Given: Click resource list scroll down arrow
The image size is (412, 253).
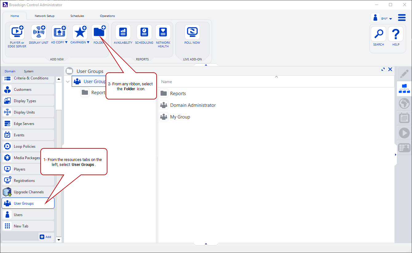Looking at the screenshot, I should pos(59,240).
